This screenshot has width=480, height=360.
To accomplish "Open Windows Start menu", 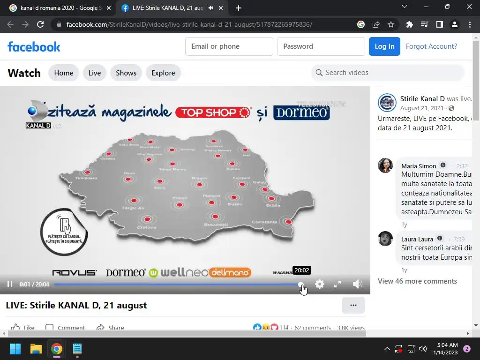I will pyautogui.click(x=15, y=349).
